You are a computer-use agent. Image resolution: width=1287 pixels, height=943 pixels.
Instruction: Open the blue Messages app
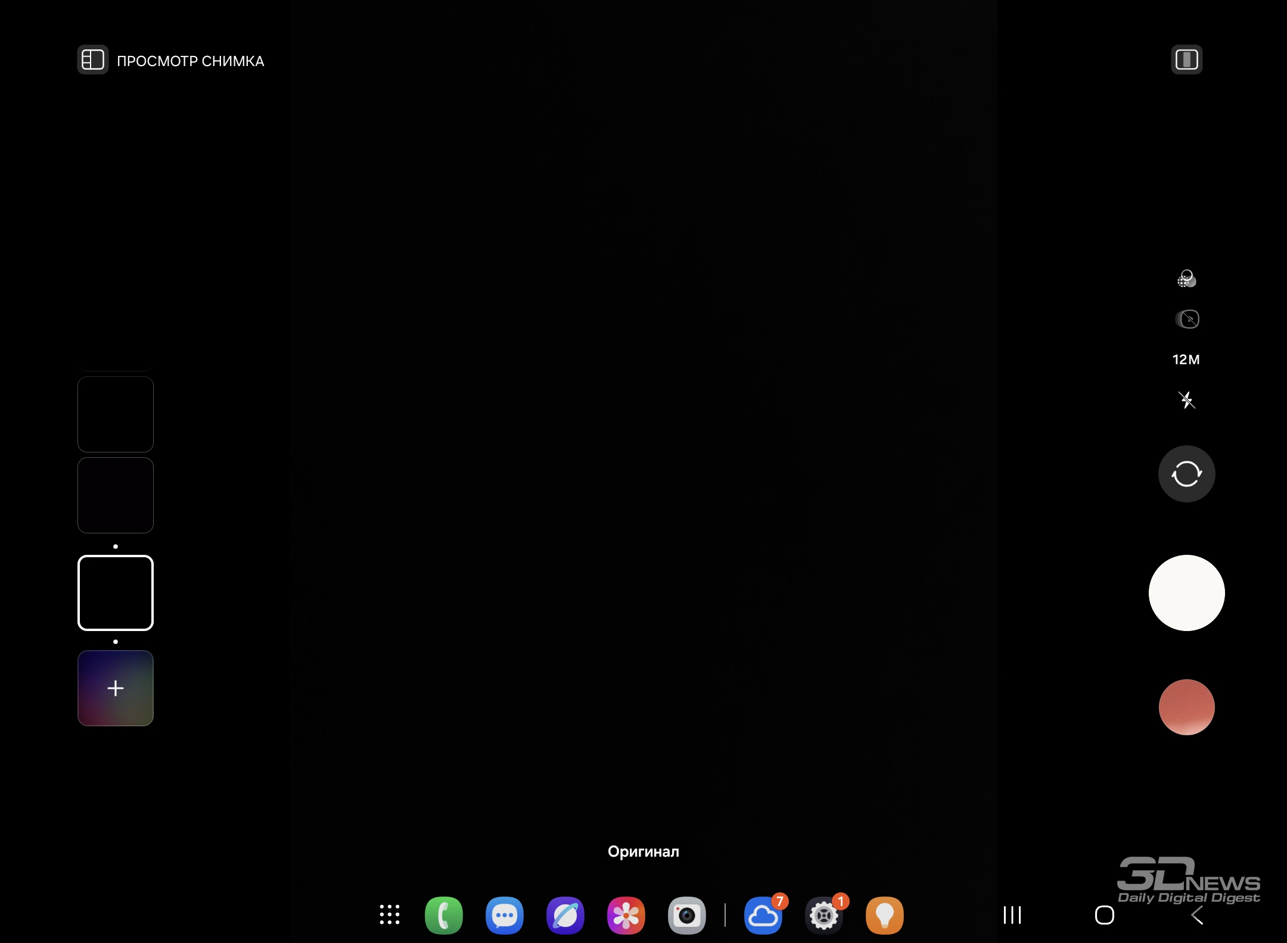(x=505, y=915)
